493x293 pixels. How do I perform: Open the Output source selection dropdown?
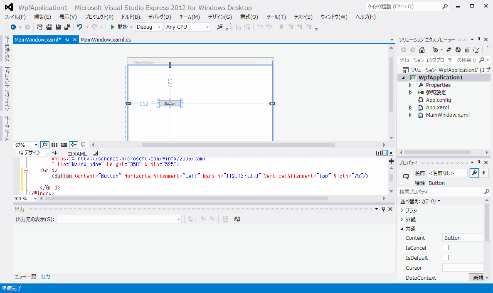coord(179,219)
